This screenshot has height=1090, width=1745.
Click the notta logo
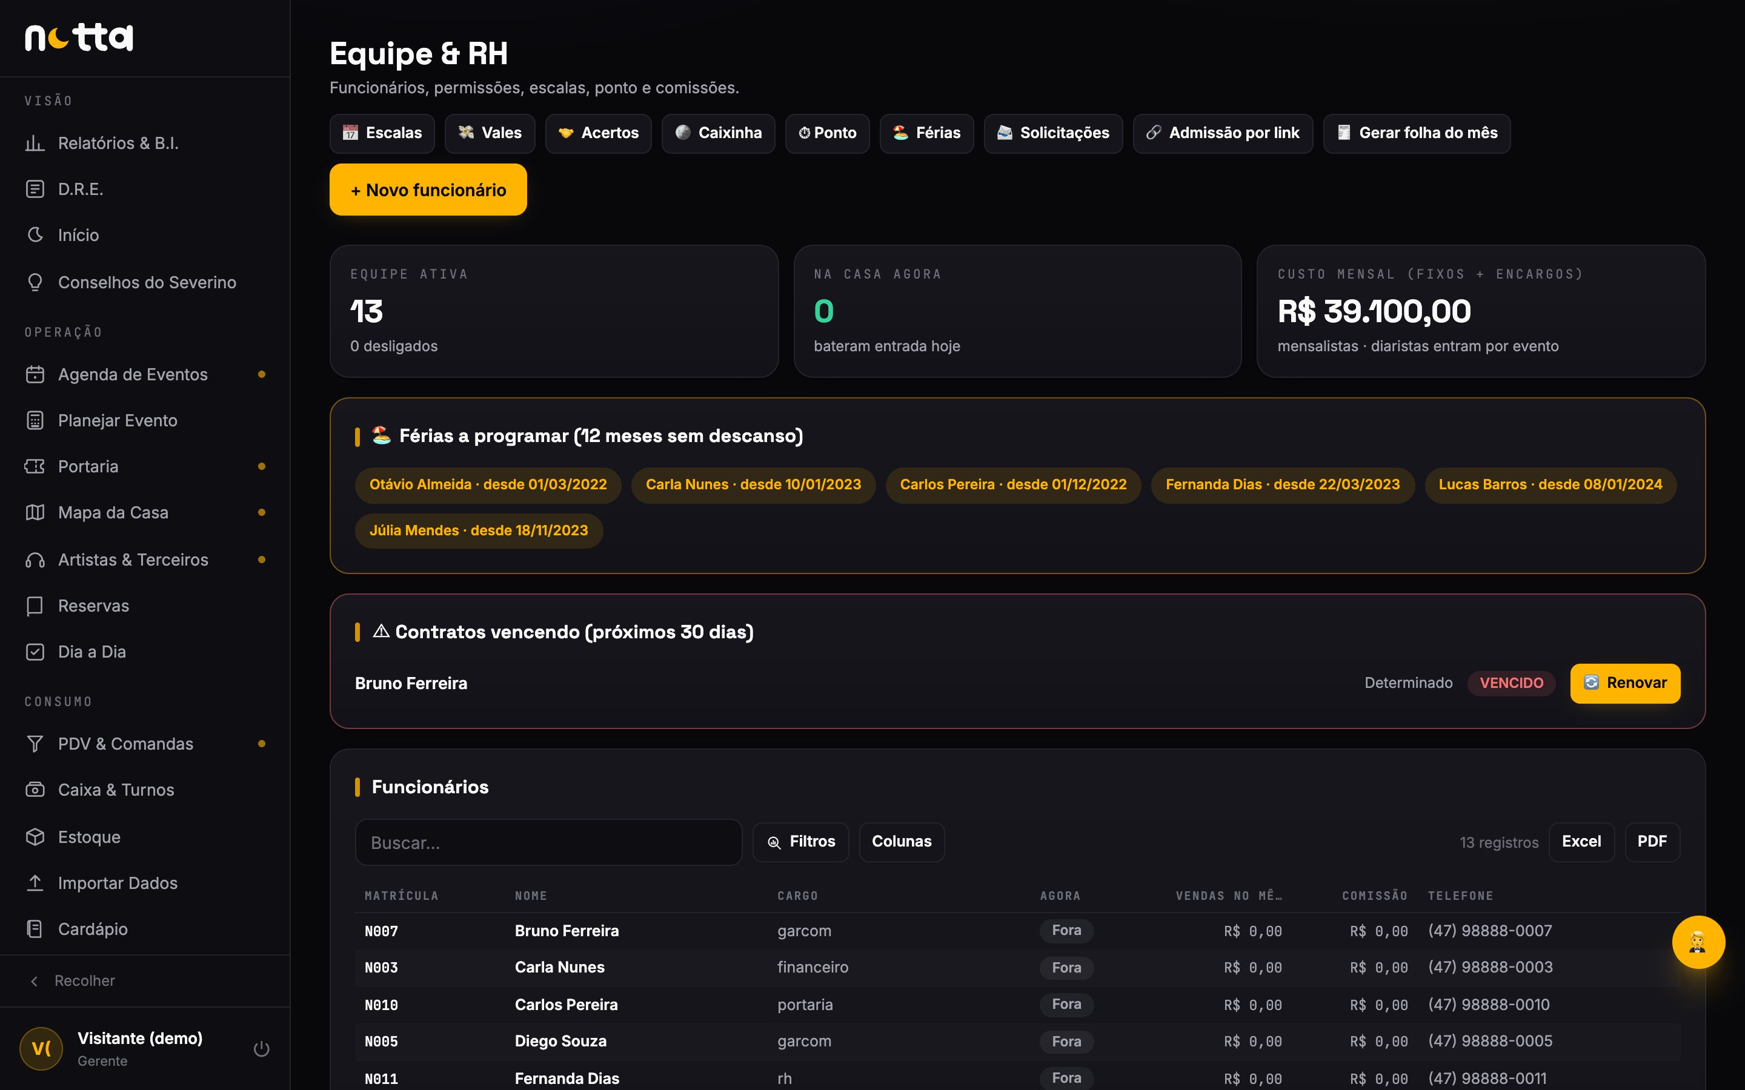click(79, 38)
